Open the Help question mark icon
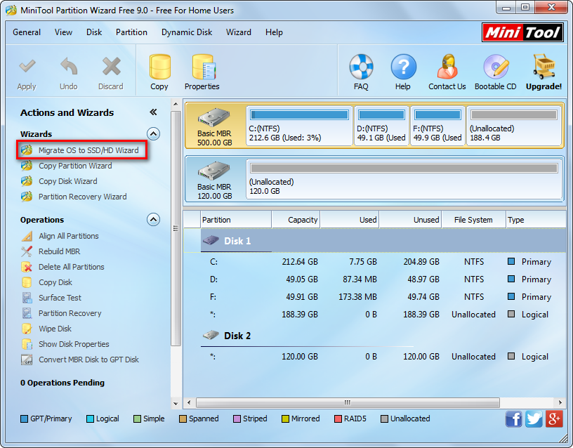 pos(403,67)
